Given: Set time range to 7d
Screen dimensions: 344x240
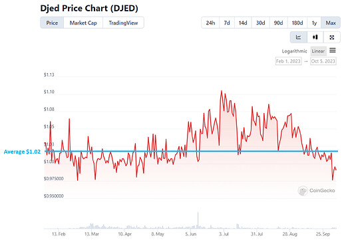Looking at the screenshot, I should (227, 23).
